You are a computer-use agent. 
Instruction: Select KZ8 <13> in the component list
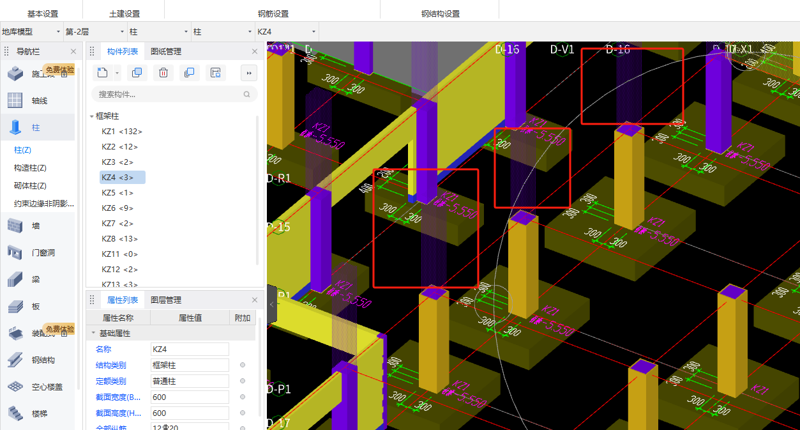[x=120, y=239]
